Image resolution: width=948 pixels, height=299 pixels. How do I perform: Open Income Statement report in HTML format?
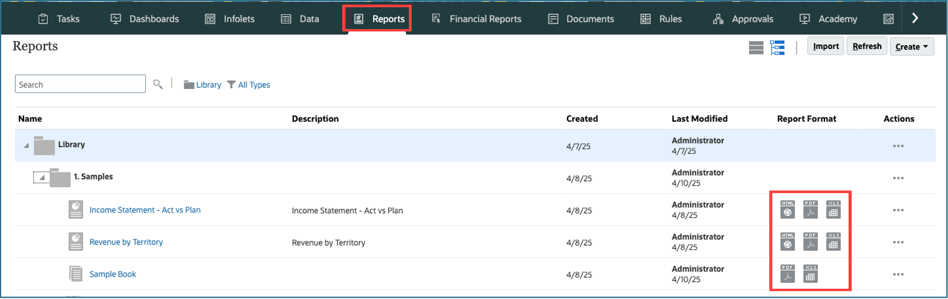787,209
